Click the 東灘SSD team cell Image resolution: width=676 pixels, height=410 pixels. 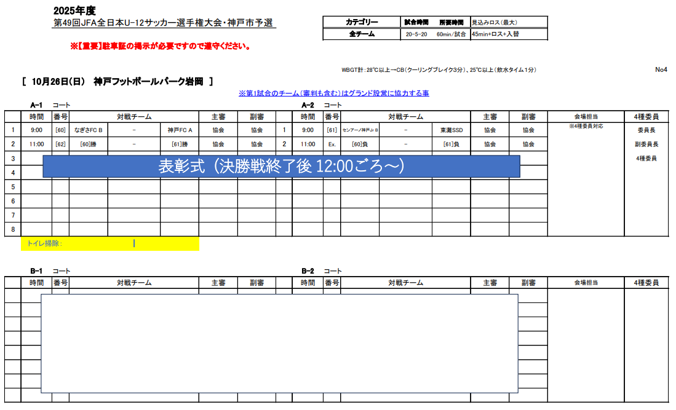[451, 130]
